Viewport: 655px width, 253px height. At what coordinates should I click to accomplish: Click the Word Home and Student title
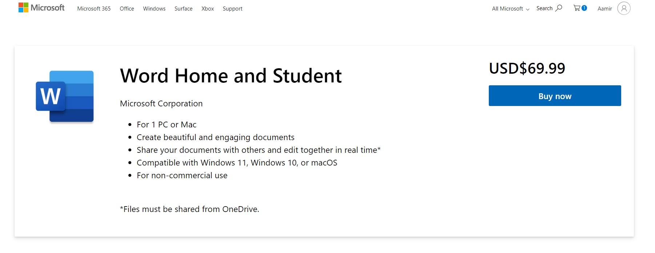pyautogui.click(x=231, y=76)
